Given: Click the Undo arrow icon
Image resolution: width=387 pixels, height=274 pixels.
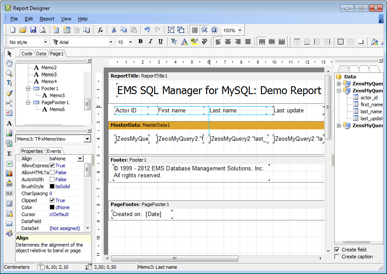Looking at the screenshot, I should tap(147, 30).
